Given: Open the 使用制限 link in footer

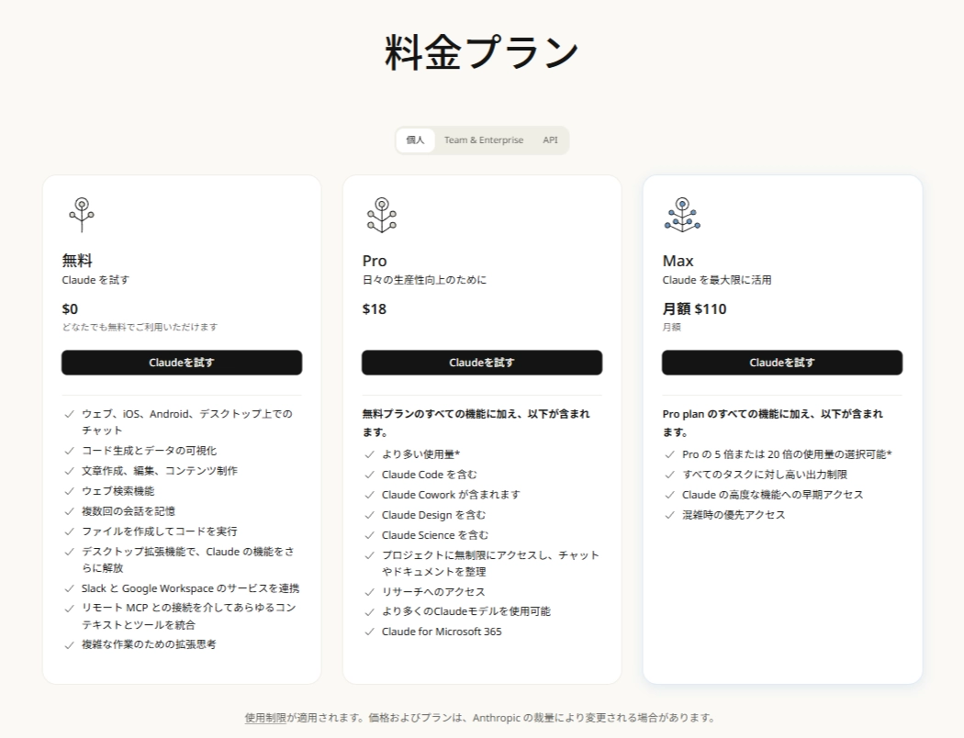Looking at the screenshot, I should (265, 718).
